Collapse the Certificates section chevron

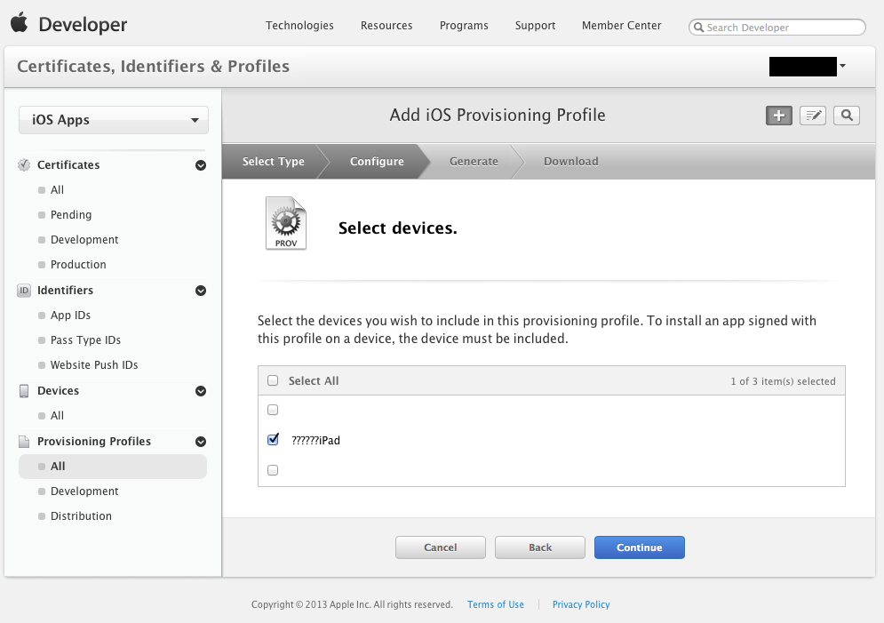(201, 165)
